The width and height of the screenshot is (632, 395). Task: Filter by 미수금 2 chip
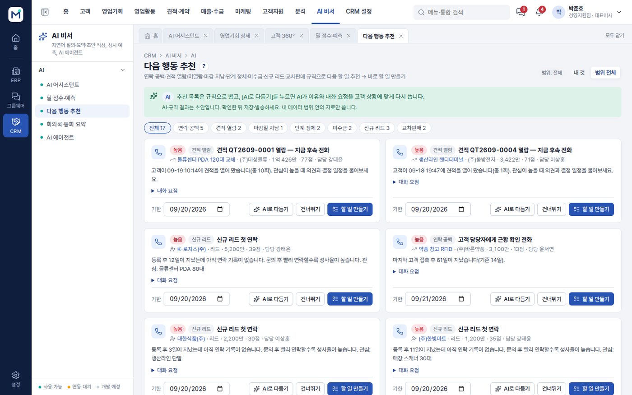(342, 128)
